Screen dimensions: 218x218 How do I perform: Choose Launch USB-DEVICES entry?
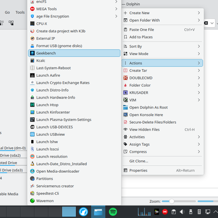(x=74, y=127)
